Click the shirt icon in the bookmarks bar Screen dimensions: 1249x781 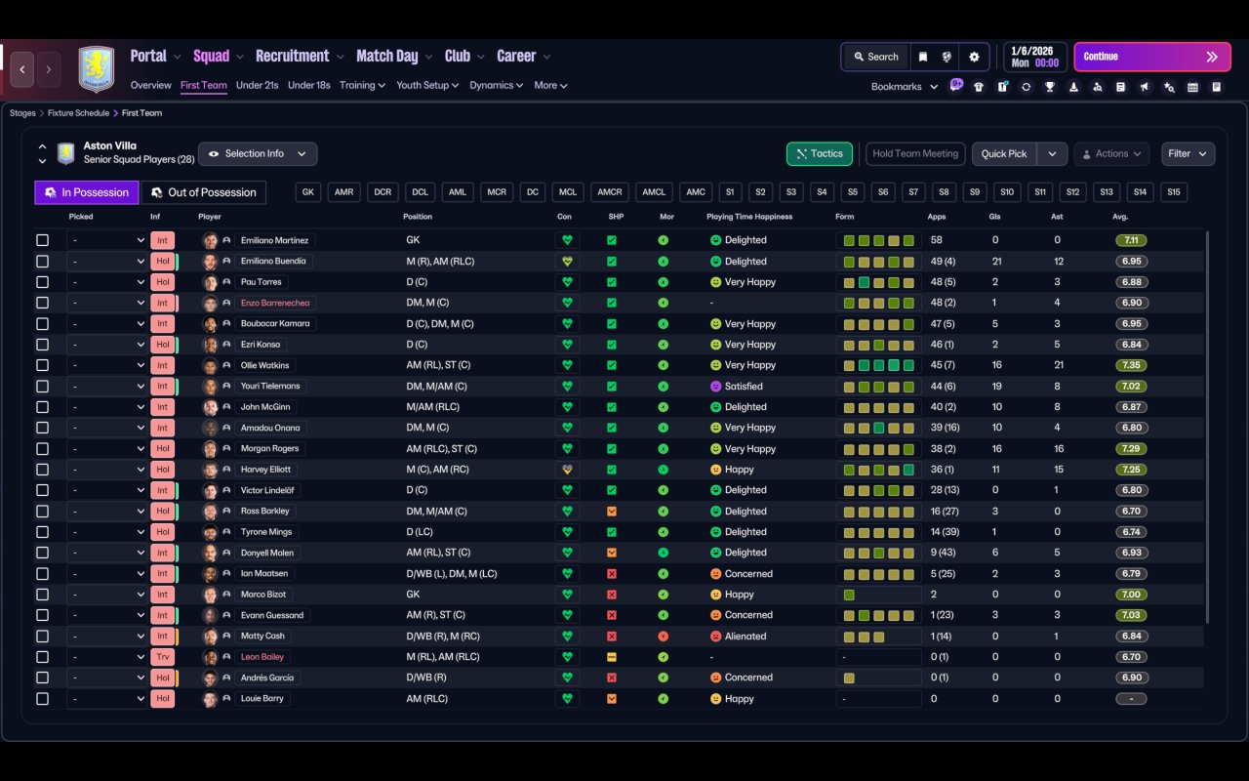coord(979,87)
